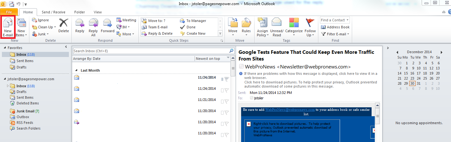Collapse the To-Do Bar

[x=388, y=48]
